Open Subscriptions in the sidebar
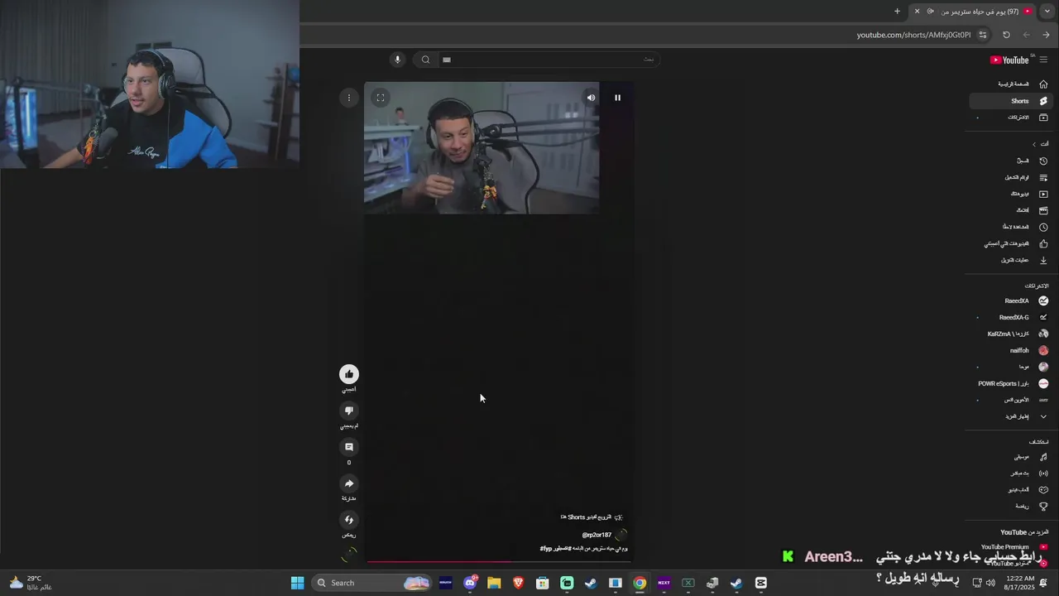The width and height of the screenshot is (1059, 596). pos(1013,118)
